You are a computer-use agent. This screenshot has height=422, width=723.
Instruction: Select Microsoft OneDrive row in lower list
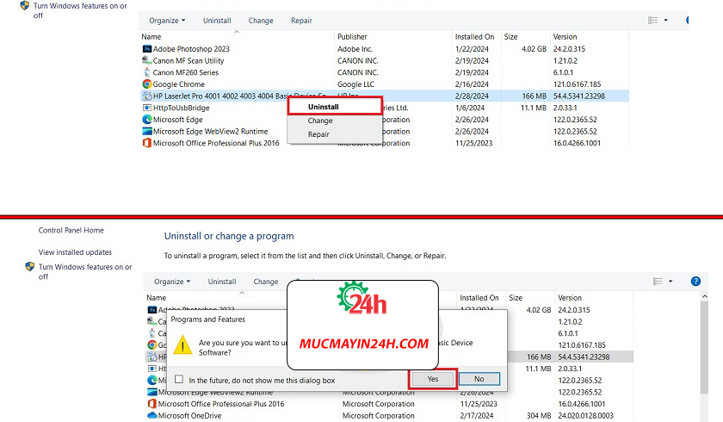(388, 416)
